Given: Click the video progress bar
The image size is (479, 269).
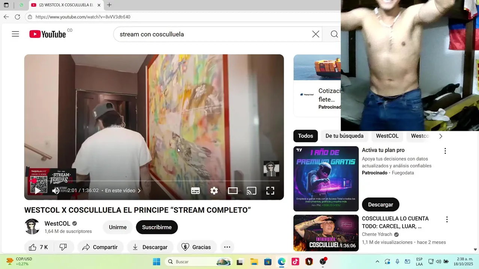Looking at the screenshot, I should [154, 181].
